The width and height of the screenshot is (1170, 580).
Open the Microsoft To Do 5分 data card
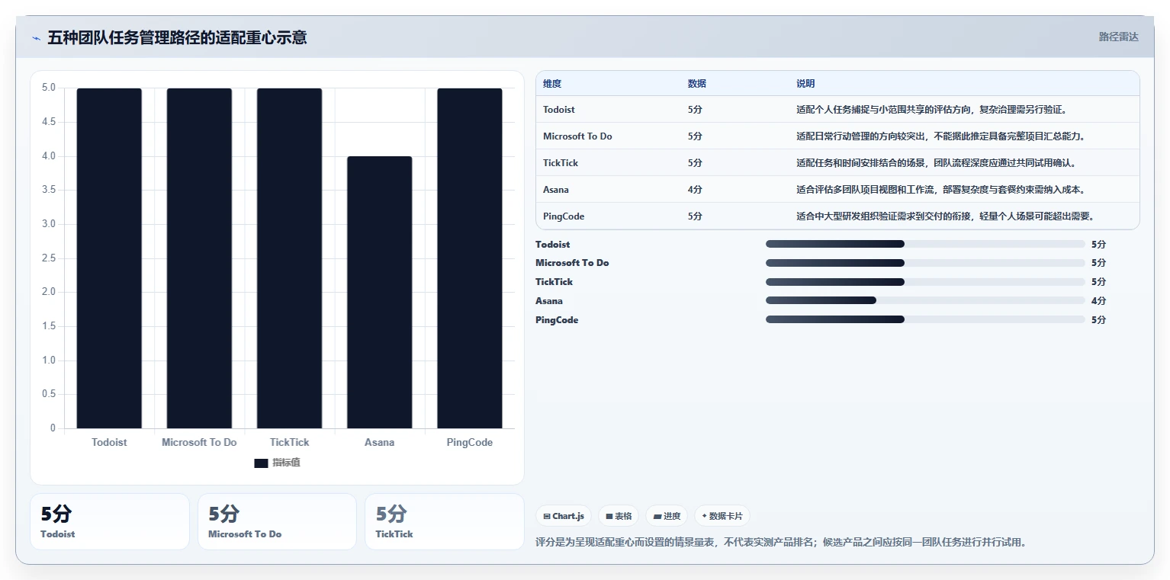click(x=277, y=521)
